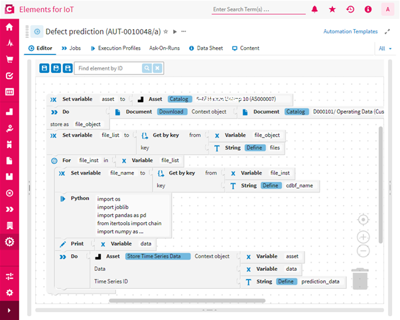Open the shopping cart icon in the sidebar
The width and height of the screenshot is (400, 320).
9,59
